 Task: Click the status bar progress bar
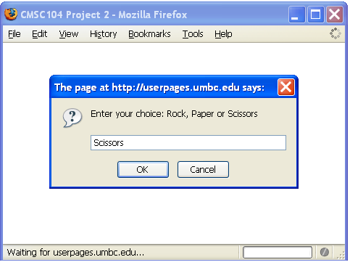click(278, 253)
